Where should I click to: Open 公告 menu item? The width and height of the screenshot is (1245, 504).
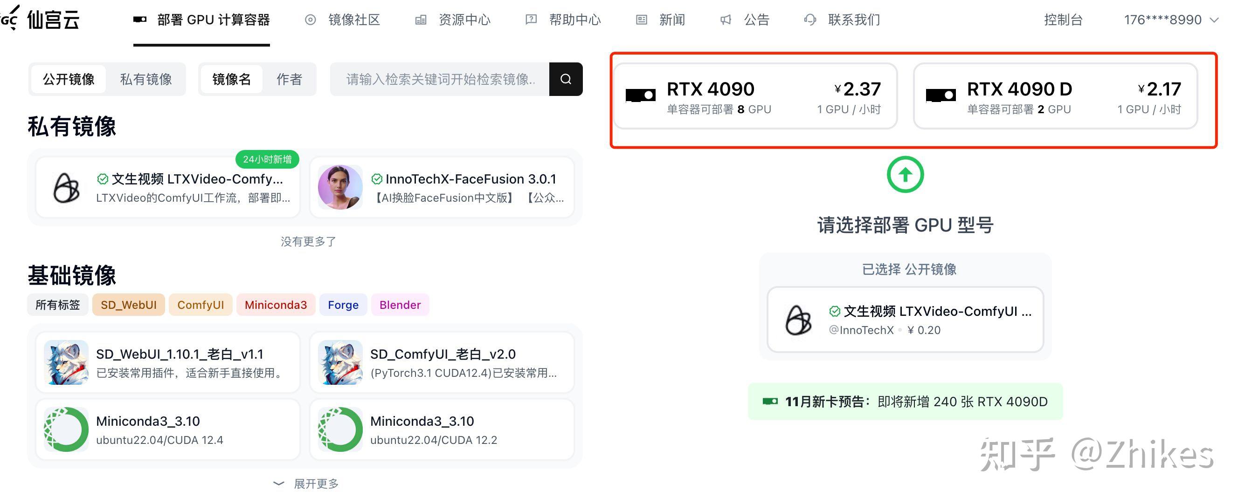pos(745,20)
